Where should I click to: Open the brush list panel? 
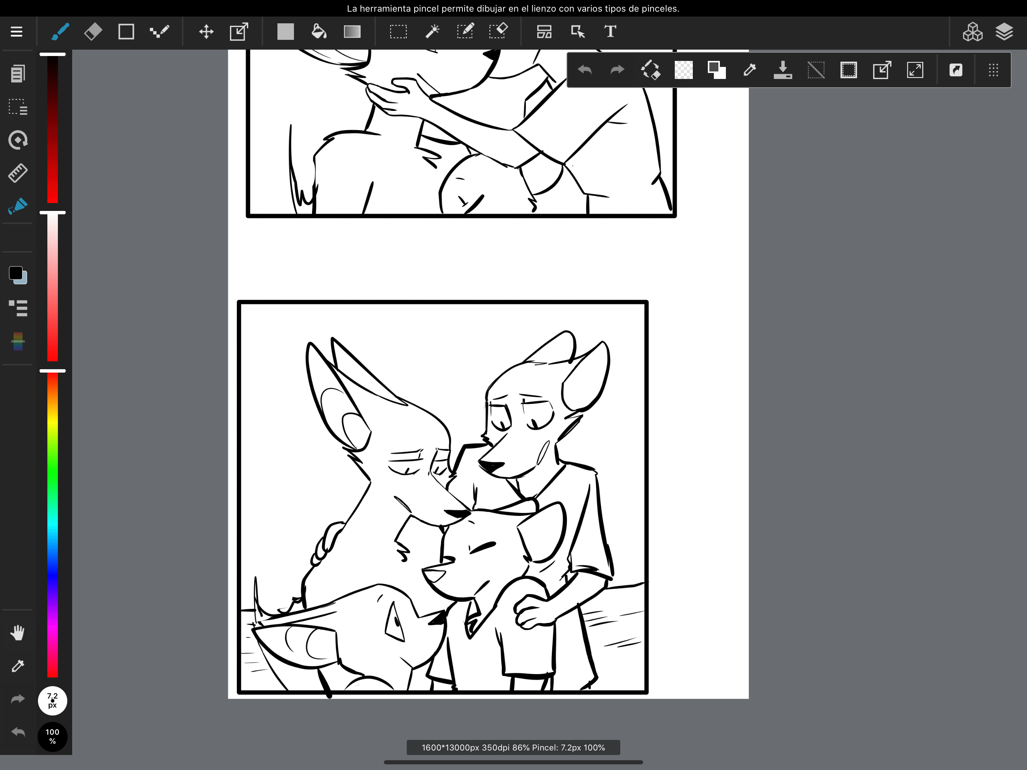click(x=18, y=308)
